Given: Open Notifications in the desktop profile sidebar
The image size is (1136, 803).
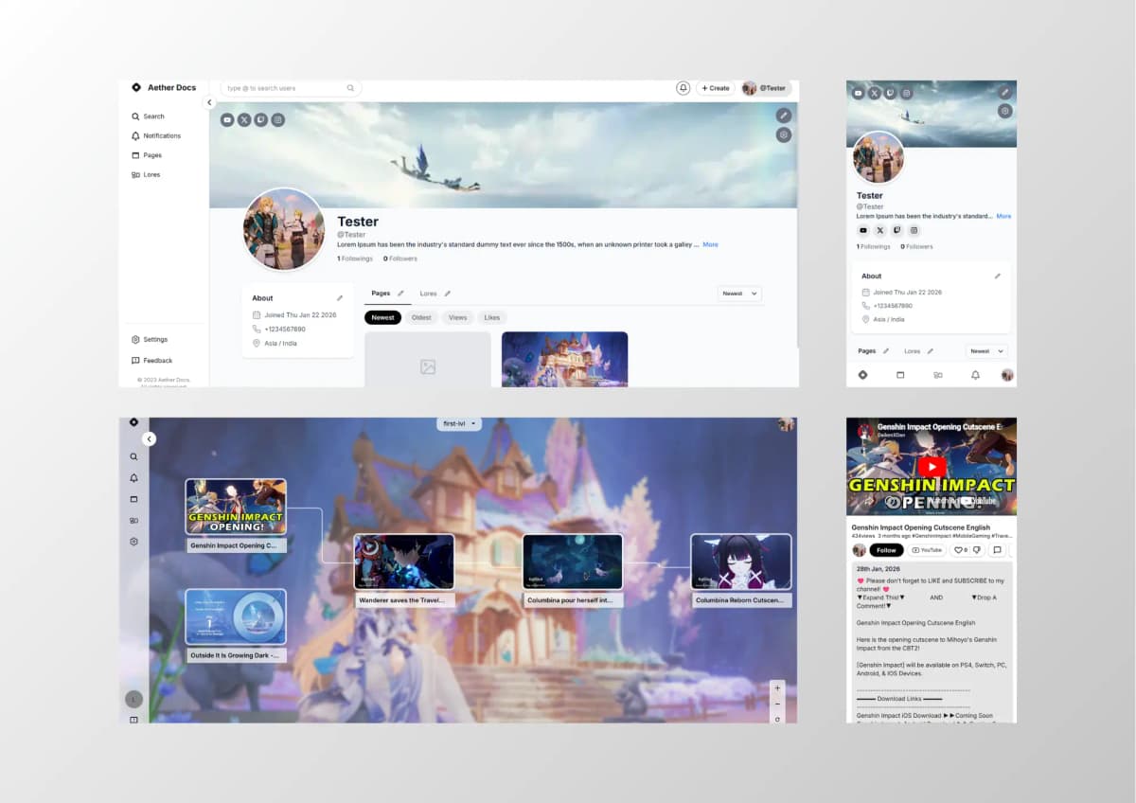Looking at the screenshot, I should pyautogui.click(x=156, y=135).
